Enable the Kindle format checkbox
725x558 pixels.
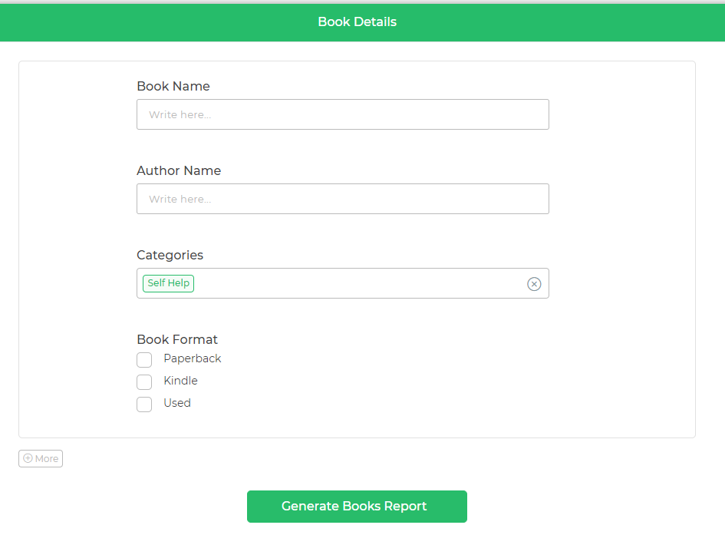click(x=144, y=381)
